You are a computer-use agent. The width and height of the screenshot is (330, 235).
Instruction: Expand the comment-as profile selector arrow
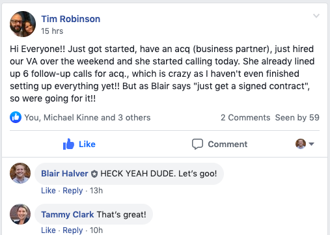311,144
